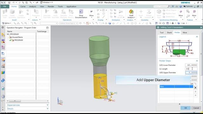Open the History clock sidebar icon

[3, 96]
